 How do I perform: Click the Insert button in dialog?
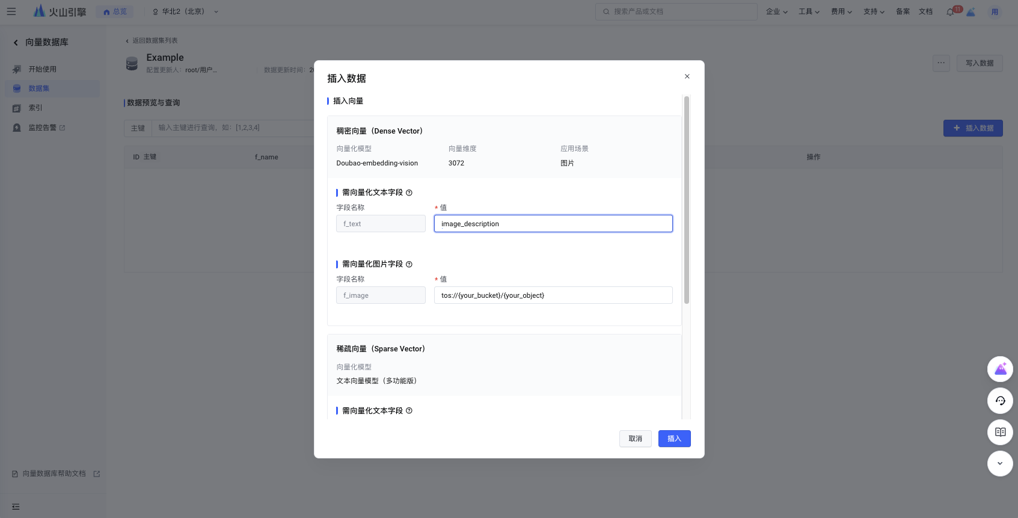[674, 439]
